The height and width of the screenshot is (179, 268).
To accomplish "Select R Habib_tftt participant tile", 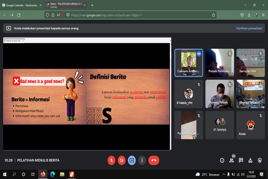I will point(189,94).
